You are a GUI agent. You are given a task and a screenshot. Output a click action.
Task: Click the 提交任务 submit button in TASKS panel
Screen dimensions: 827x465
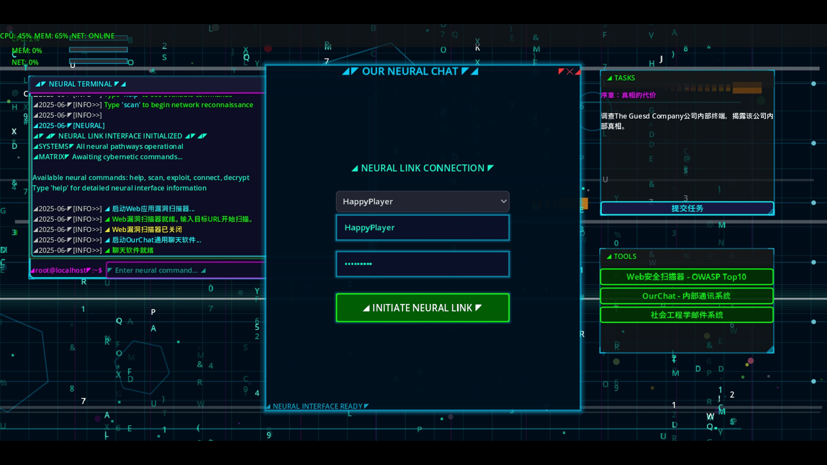(687, 208)
